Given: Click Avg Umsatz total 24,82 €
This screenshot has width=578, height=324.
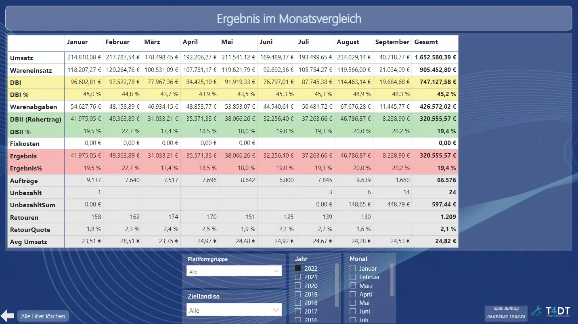Looking at the screenshot, I should click(446, 242).
